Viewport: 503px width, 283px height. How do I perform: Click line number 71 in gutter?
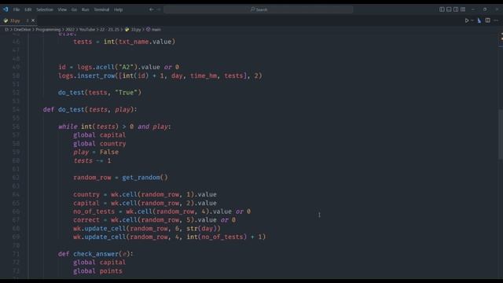(x=16, y=254)
